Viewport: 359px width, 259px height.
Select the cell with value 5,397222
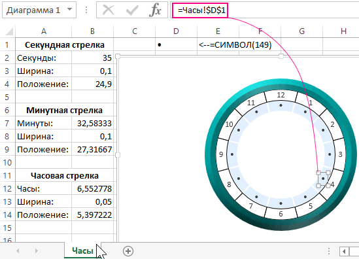coord(92,215)
